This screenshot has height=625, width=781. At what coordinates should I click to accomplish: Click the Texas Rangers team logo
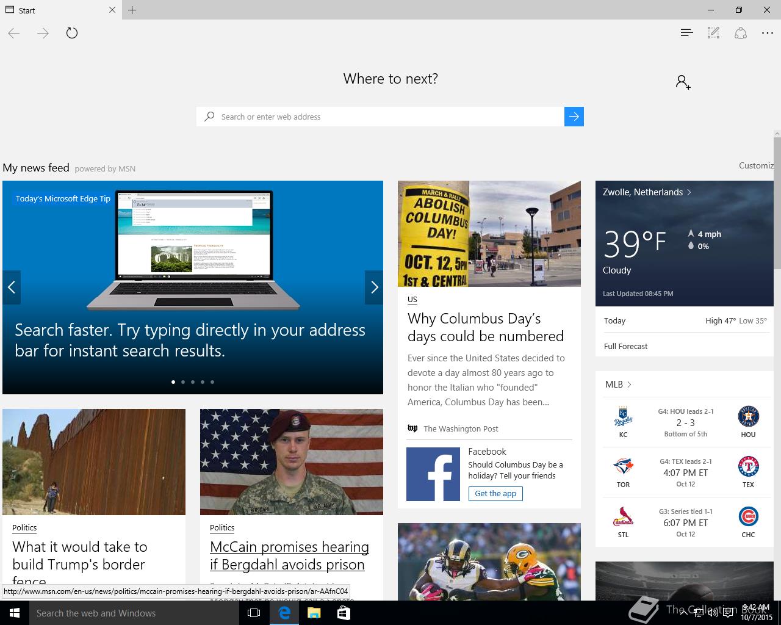coord(748,467)
